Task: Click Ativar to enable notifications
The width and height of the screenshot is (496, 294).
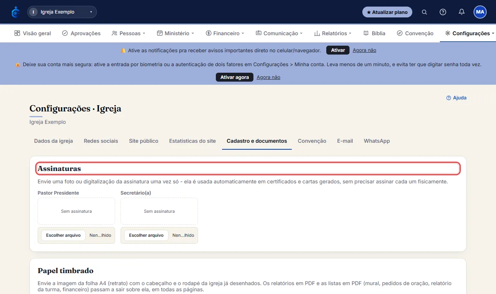Action: coord(338,50)
